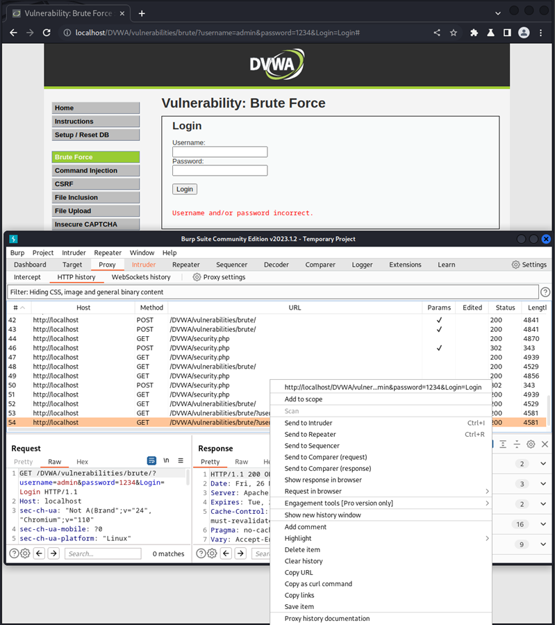555x625 pixels.
Task: Open the flask labs icon in browser toolbar
Action: (x=491, y=33)
